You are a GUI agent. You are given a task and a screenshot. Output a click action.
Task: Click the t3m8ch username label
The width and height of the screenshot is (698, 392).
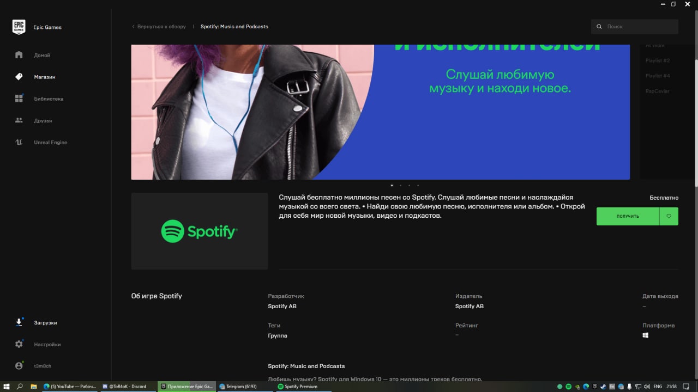[x=43, y=366]
